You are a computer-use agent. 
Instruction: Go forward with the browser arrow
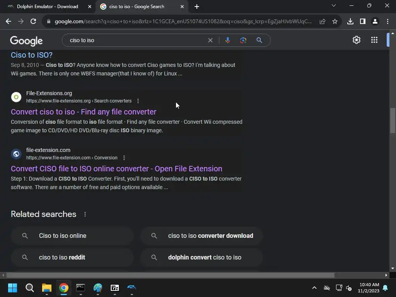[x=21, y=22]
